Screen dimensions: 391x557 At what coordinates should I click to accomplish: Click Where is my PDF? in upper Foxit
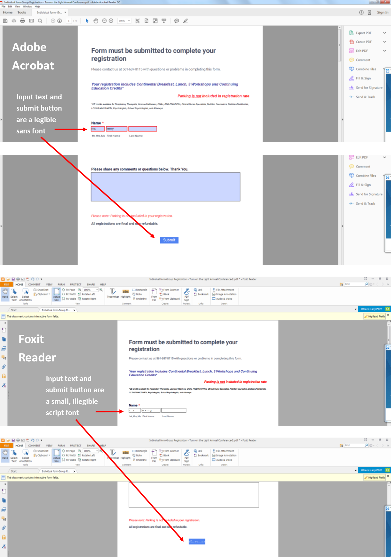pos(371,309)
